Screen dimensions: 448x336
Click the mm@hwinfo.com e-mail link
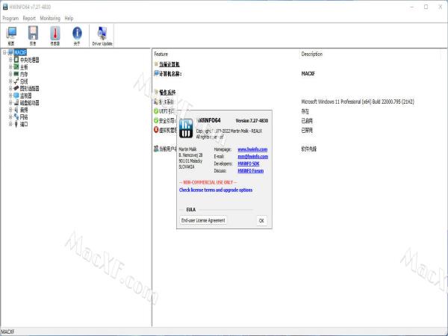coord(253,156)
